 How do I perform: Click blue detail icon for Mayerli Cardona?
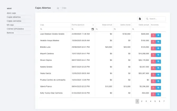158,55
